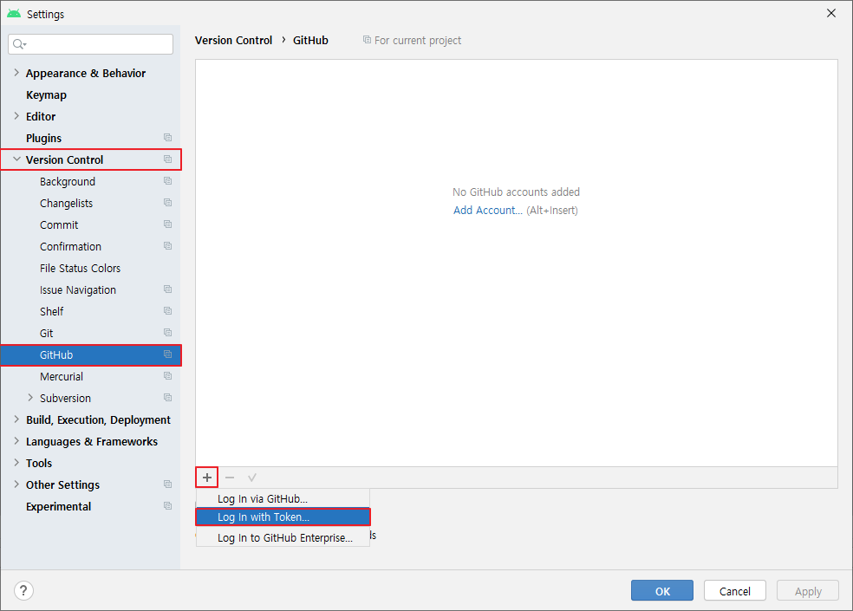Click project-level icon next to Mercurial
The height and width of the screenshot is (611, 853).
pyautogui.click(x=167, y=376)
